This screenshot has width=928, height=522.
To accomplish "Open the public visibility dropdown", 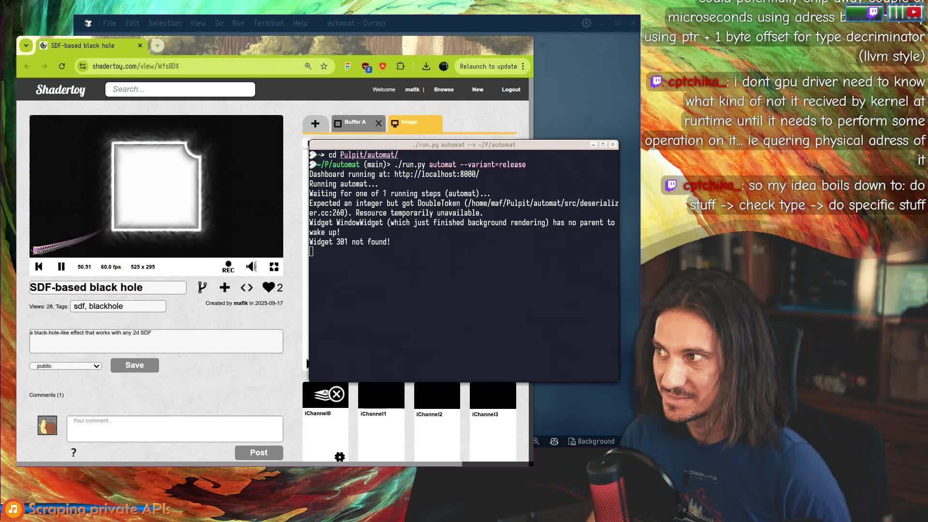I will tap(65, 366).
